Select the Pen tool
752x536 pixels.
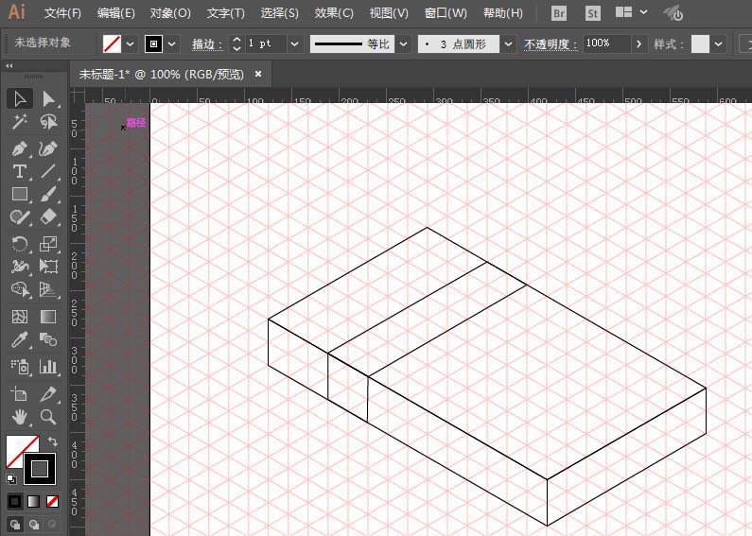coord(19,149)
